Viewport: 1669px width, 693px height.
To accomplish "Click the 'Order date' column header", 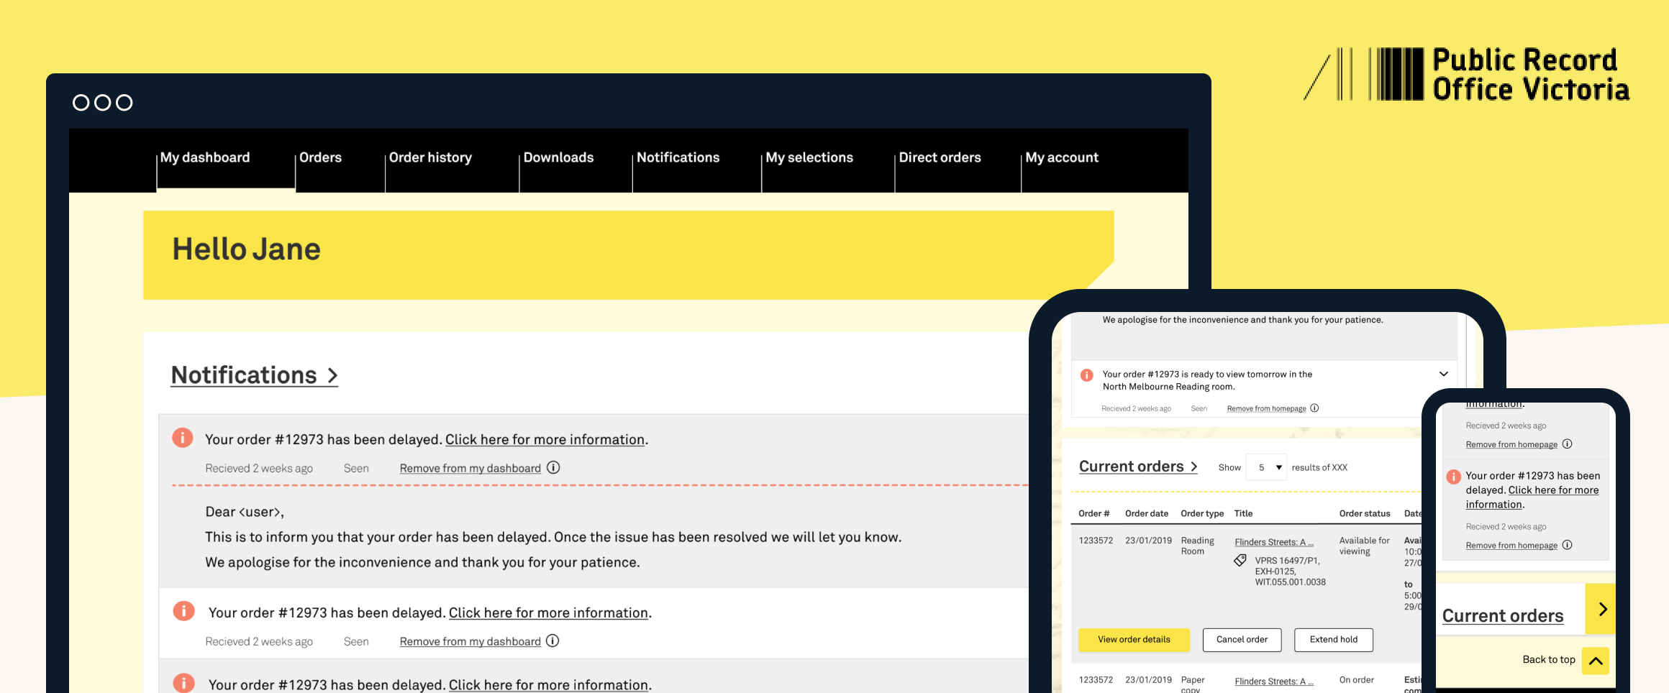I will click(x=1147, y=514).
